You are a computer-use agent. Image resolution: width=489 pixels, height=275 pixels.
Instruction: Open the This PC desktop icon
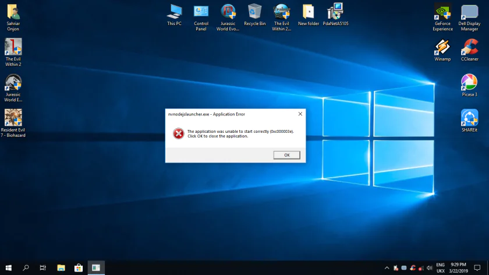coord(174,15)
